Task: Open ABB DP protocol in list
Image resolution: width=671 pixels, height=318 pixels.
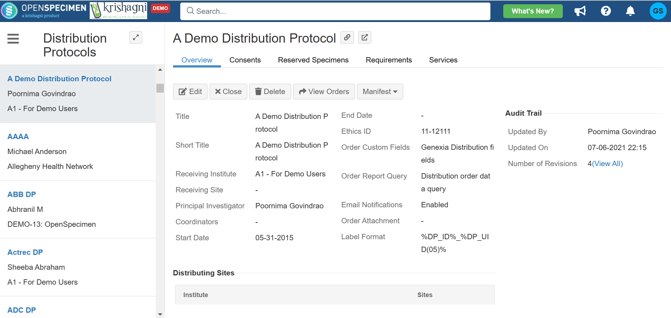Action: (22, 194)
